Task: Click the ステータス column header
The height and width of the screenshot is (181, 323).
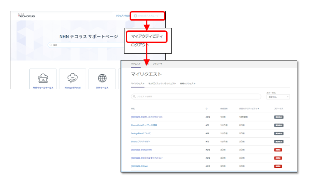Action: point(279,109)
